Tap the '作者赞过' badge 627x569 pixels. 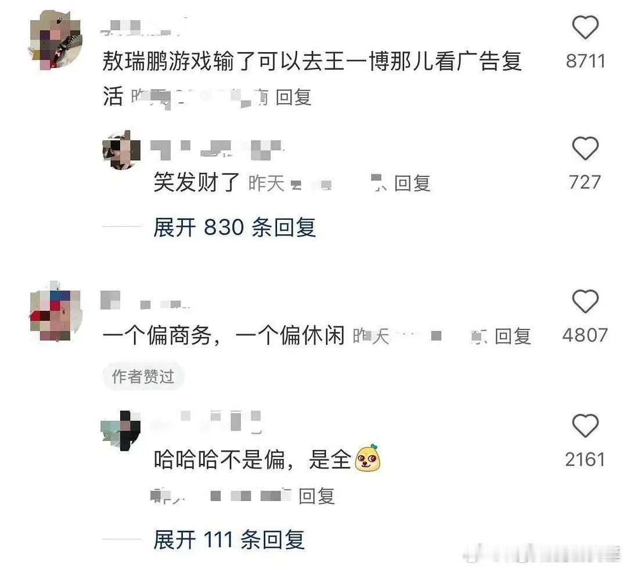tap(143, 376)
